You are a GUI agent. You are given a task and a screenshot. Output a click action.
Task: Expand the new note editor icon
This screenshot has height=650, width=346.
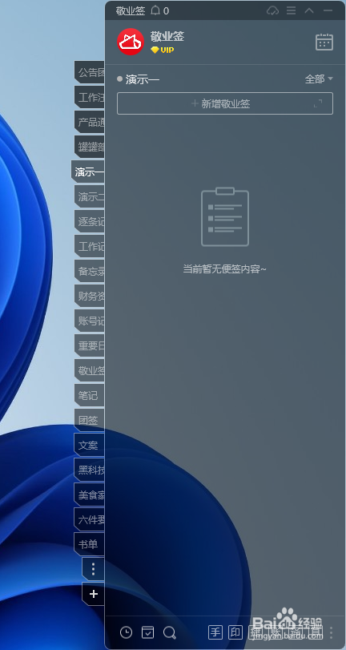click(318, 103)
